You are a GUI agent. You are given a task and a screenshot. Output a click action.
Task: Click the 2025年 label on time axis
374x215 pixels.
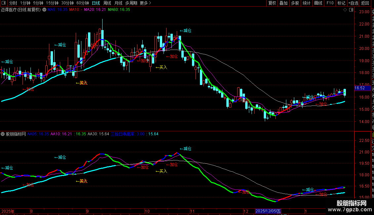[x=8, y=211]
